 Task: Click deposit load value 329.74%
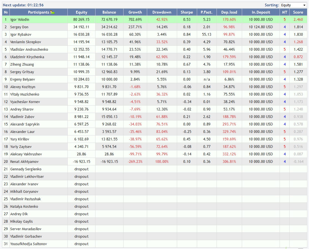229,132
